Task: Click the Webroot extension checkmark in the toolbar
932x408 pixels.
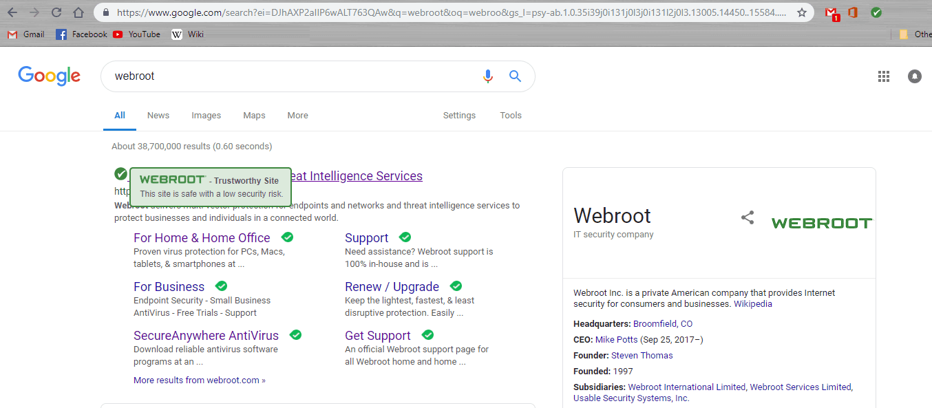Action: click(x=876, y=12)
